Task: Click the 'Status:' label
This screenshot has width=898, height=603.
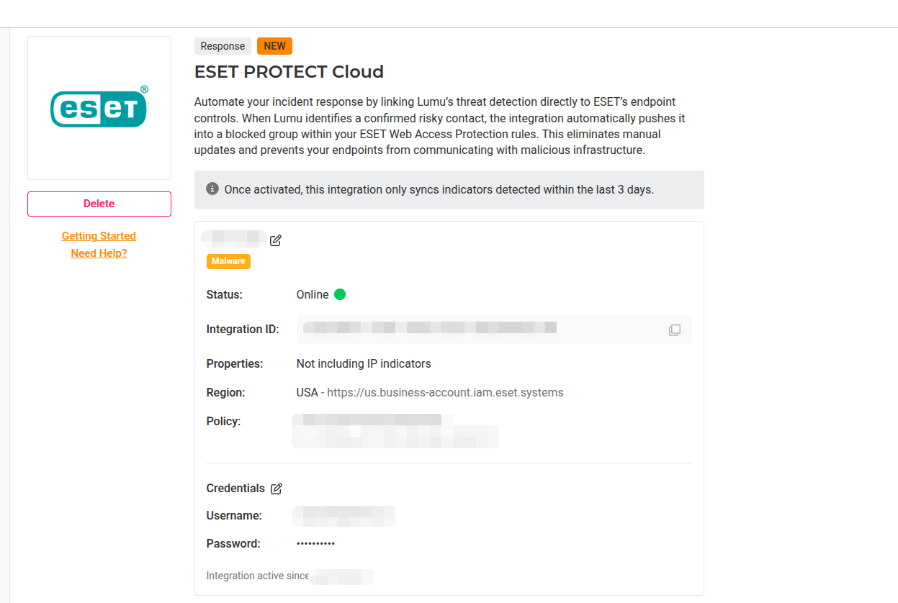Action: pyautogui.click(x=225, y=295)
